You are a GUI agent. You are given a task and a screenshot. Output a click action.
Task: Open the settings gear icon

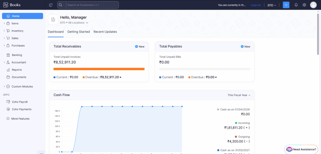[304, 5]
